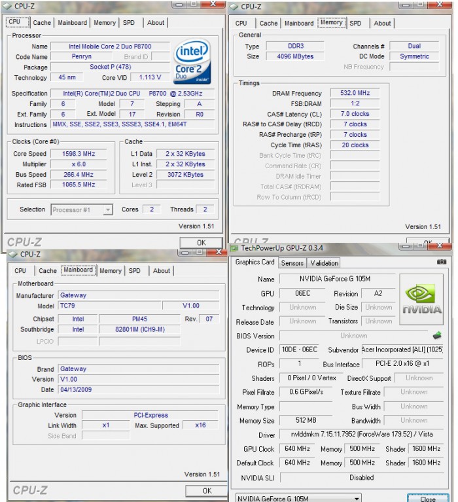Click the Level 2 cache value 3072 KBytes
The image size is (458, 502).
[185, 175]
